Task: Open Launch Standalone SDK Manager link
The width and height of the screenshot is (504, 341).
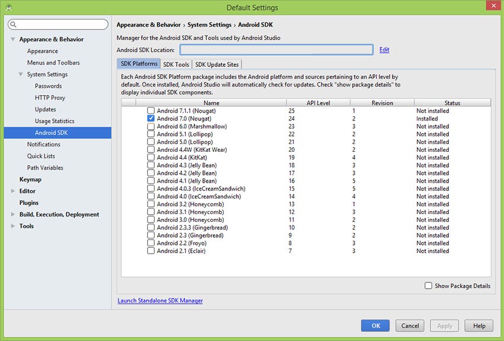Action: [x=160, y=301]
